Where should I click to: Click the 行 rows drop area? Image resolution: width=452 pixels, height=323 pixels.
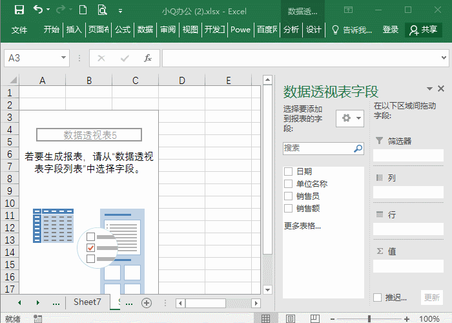coord(408,229)
